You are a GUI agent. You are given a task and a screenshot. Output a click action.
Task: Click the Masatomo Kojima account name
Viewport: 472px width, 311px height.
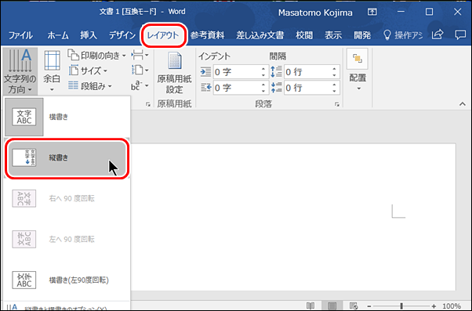pos(315,13)
